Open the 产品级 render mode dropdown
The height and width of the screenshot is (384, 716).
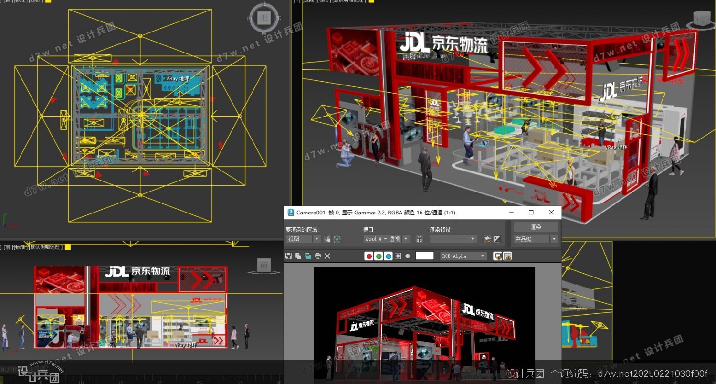pyautogui.click(x=536, y=239)
